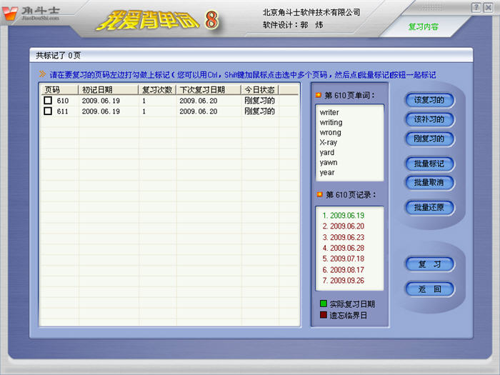Select the word 'wrong' in the word list
Viewport: 500px width, 375px height.
tap(330, 132)
